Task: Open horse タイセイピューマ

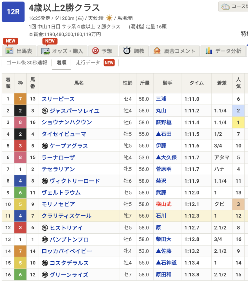Action: [x=64, y=134]
